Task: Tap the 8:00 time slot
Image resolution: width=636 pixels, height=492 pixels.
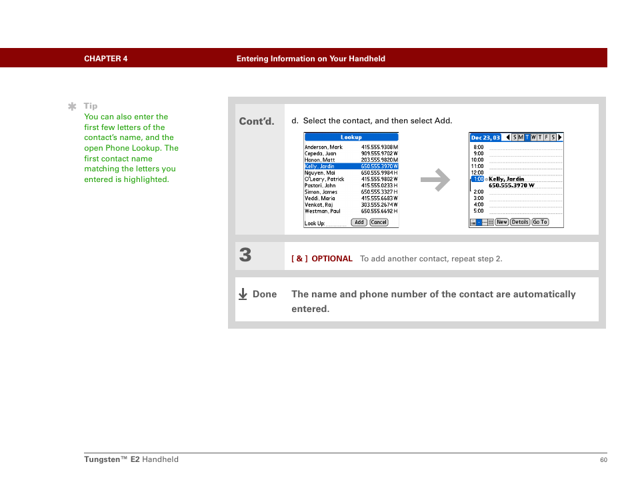Action: coord(479,147)
